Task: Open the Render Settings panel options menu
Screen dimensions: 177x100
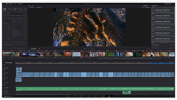Action: pyautogui.click(x=27, y=6)
